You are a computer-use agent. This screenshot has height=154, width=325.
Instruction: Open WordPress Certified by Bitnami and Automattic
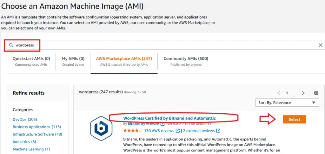click(x=169, y=118)
